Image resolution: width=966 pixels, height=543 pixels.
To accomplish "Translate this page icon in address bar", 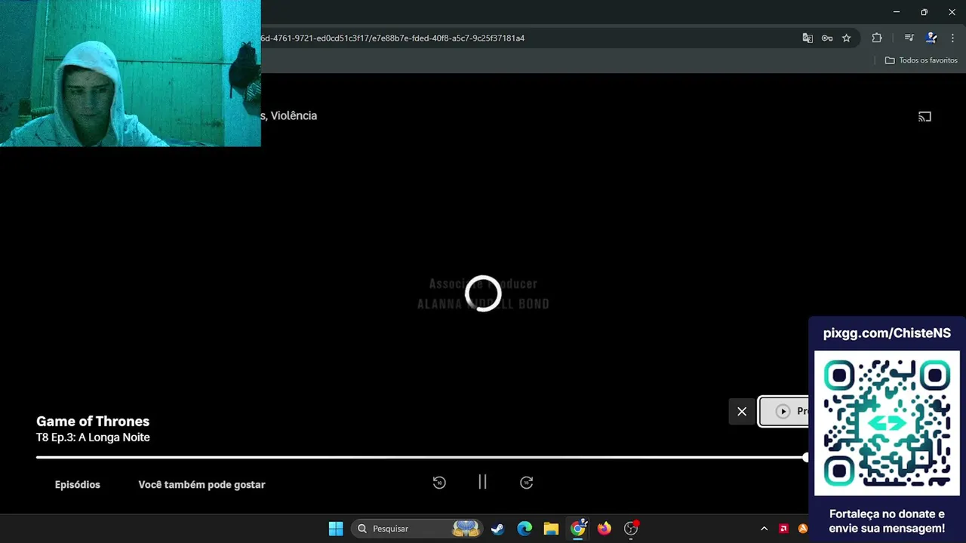I will (808, 38).
